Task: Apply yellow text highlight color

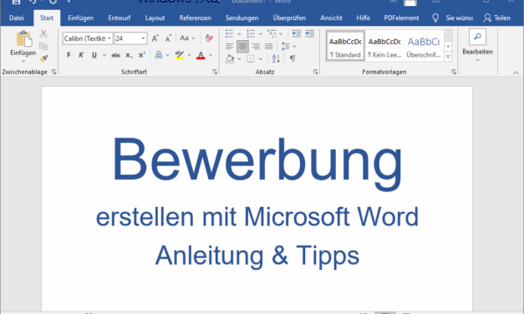Action: coord(180,55)
